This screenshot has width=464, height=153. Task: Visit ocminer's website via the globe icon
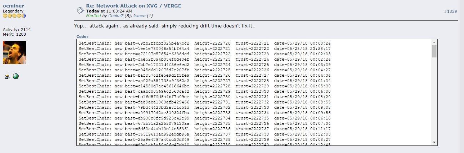[15, 76]
